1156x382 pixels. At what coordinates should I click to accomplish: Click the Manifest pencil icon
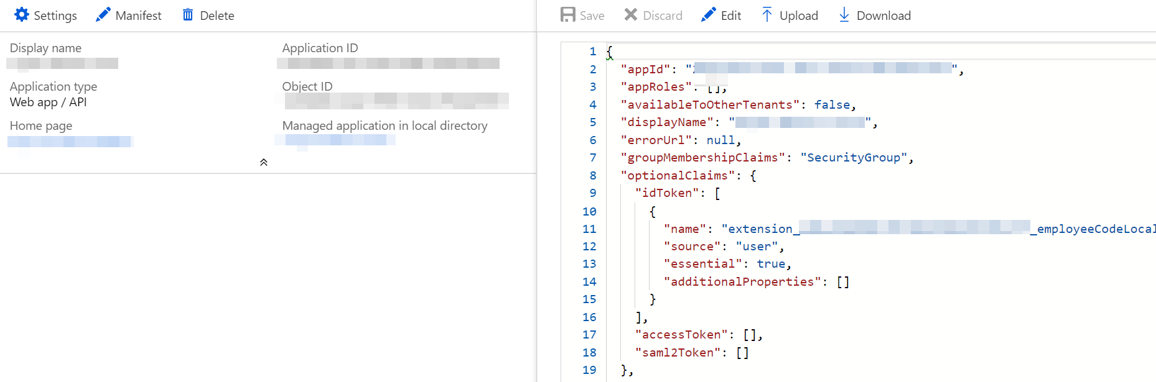103,15
